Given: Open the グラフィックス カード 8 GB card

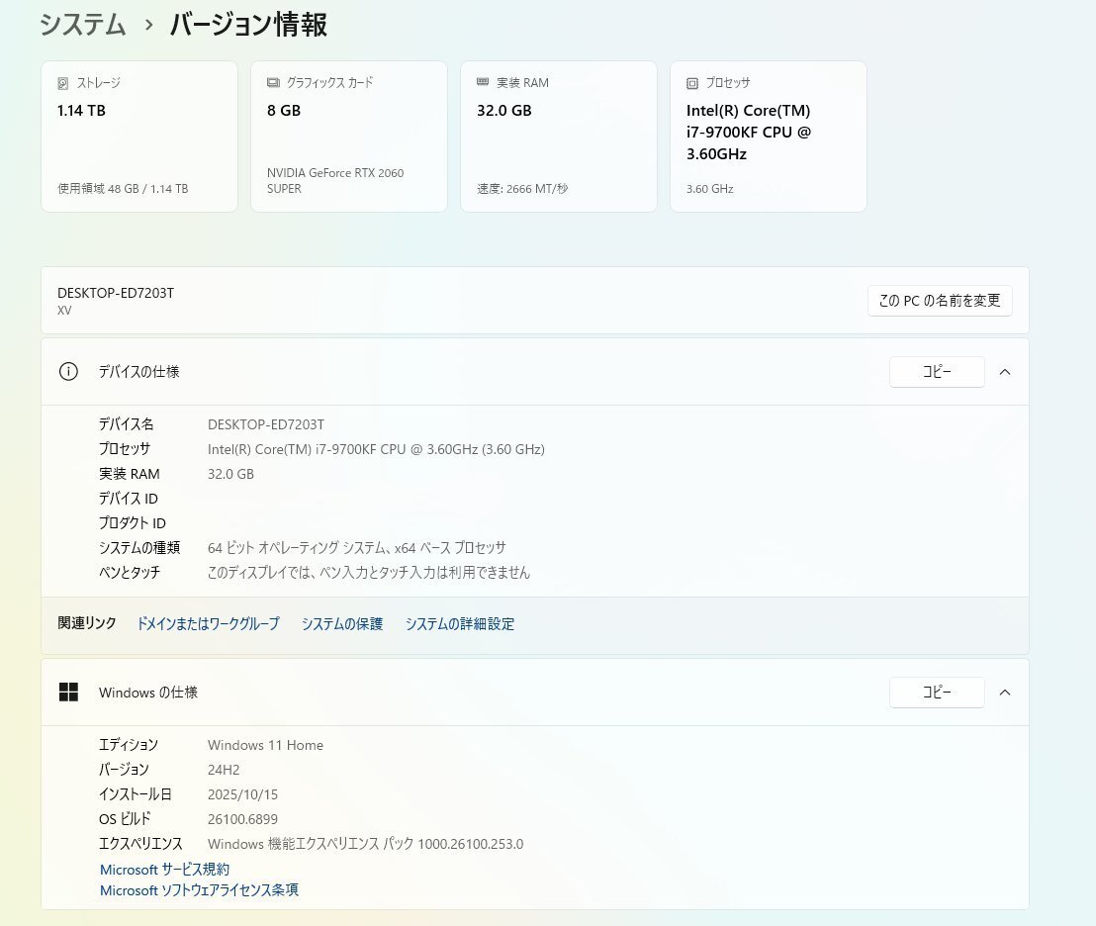Looking at the screenshot, I should tap(349, 137).
